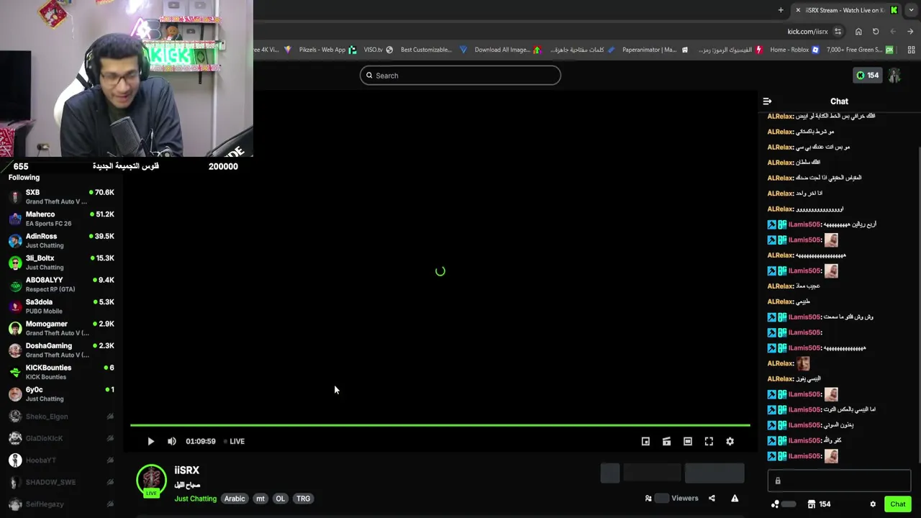Open the KICKs balance showing 154
The height and width of the screenshot is (518, 921).
pyautogui.click(x=867, y=76)
